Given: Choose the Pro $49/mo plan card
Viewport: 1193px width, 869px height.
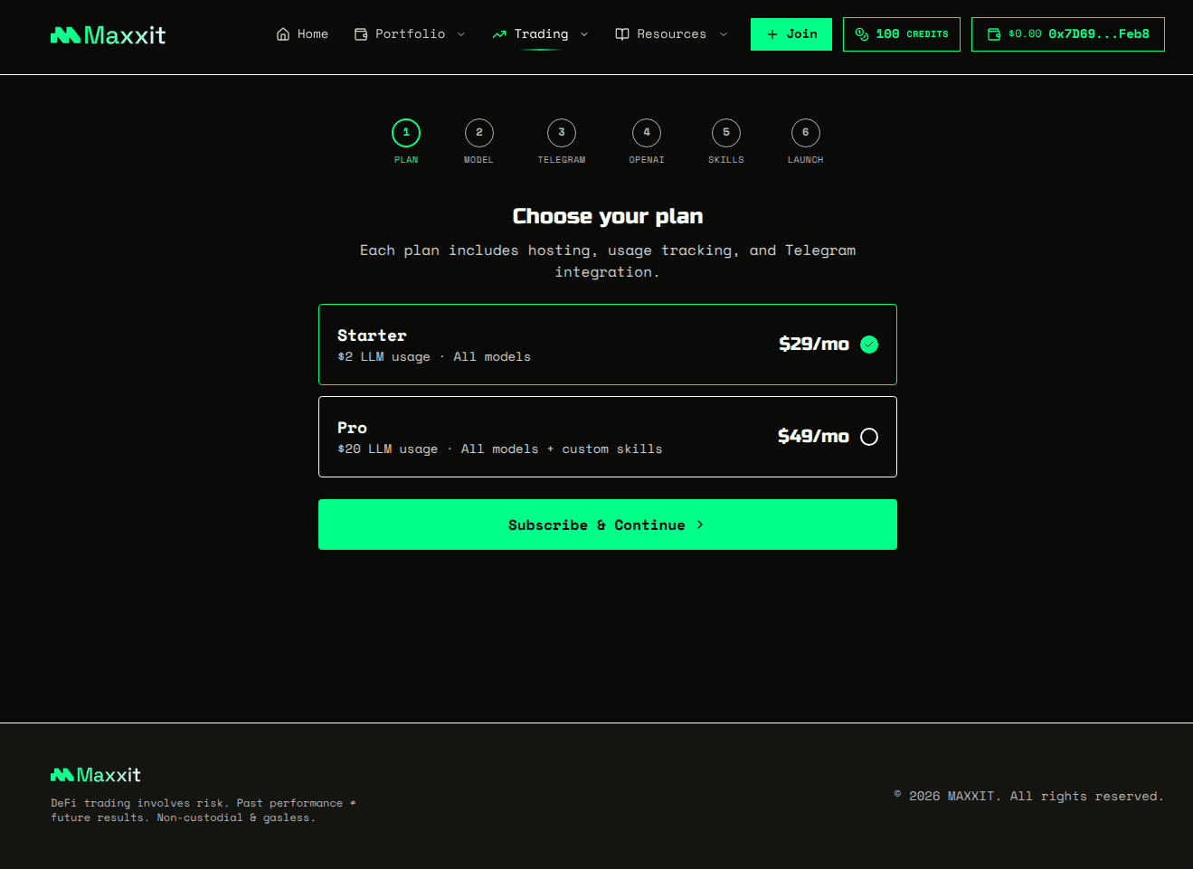Looking at the screenshot, I should pos(607,437).
